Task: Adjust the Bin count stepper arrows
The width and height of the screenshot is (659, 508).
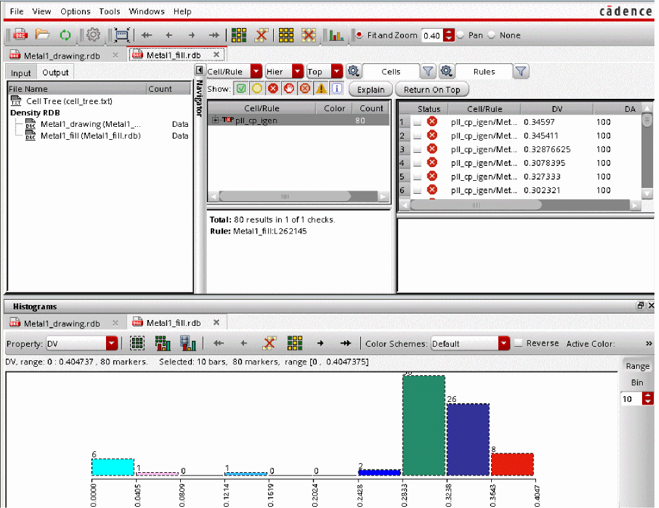Action: click(648, 399)
